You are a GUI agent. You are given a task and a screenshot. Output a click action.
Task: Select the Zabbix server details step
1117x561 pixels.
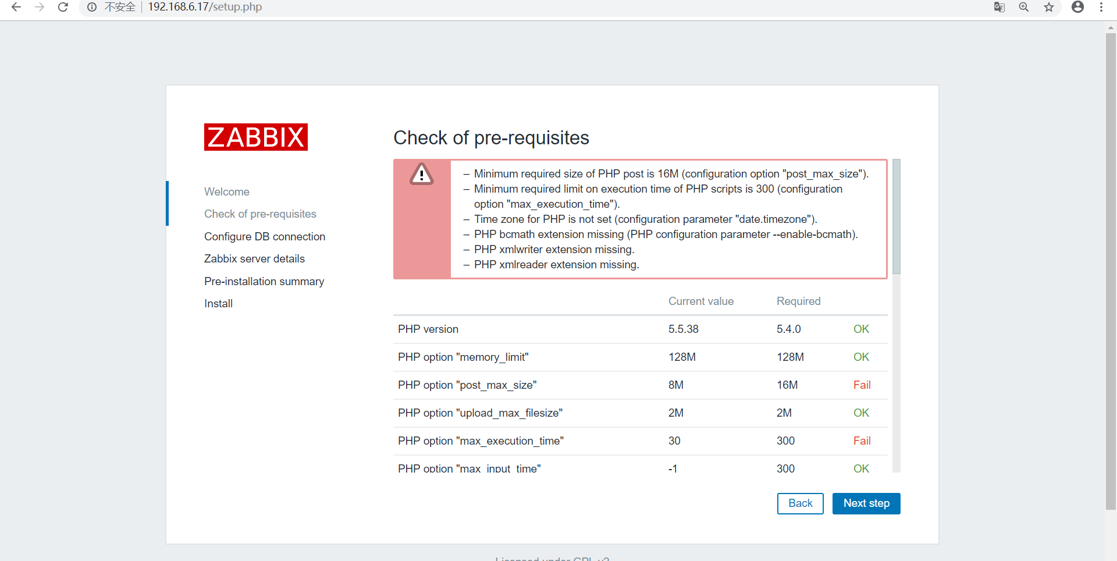click(254, 259)
